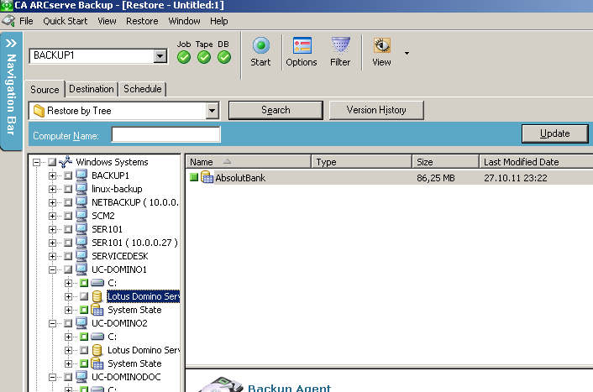593x392 pixels.
Task: Click the View eye icon
Action: [381, 46]
